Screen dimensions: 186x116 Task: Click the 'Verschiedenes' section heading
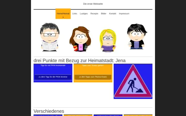[49, 111]
